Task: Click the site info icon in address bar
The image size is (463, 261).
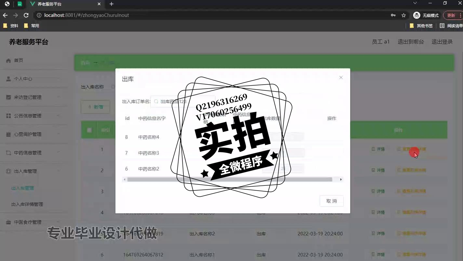Action: pyautogui.click(x=39, y=15)
